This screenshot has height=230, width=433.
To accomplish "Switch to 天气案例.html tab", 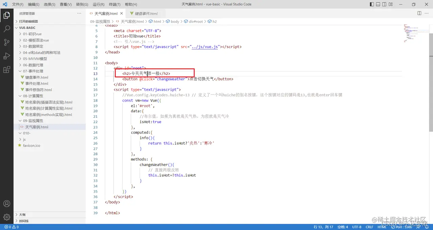I will [x=106, y=14].
